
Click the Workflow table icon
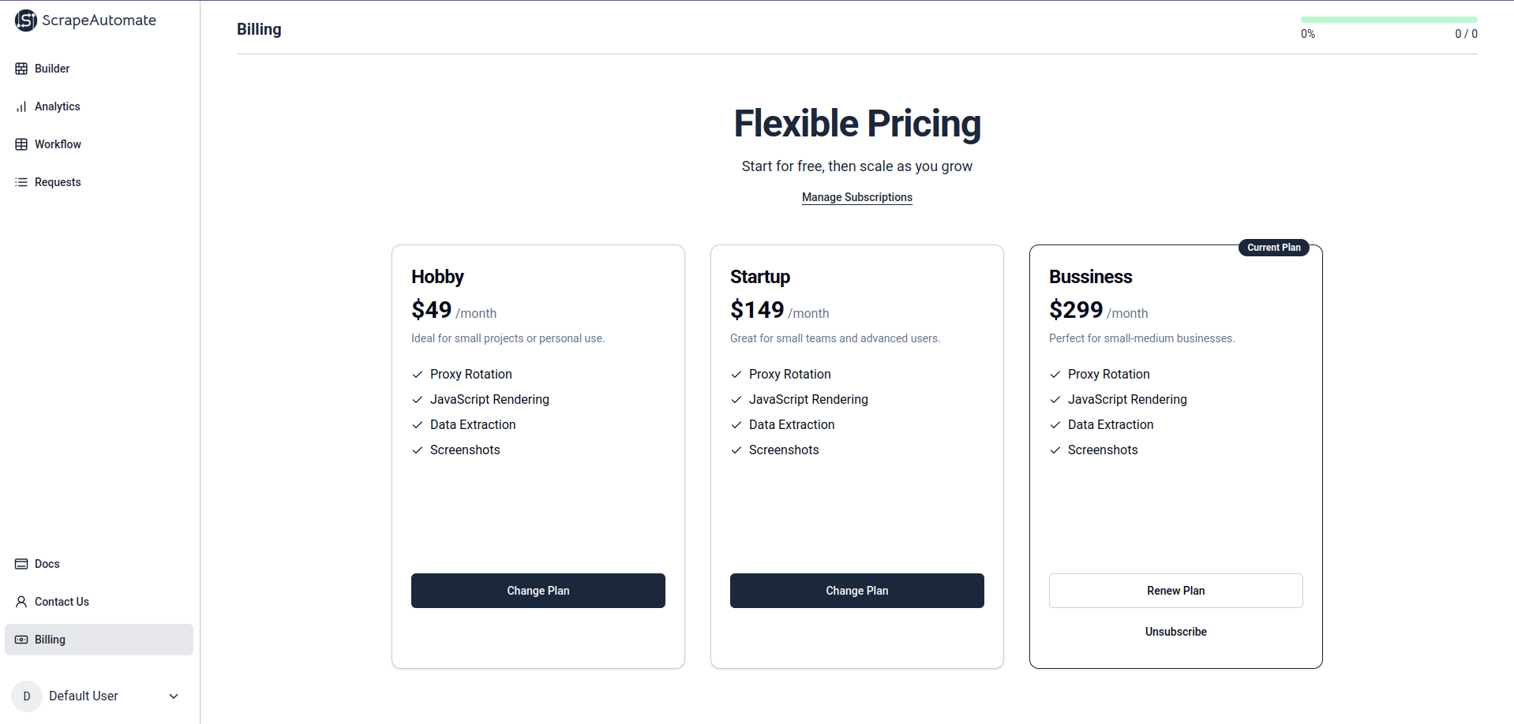(21, 144)
